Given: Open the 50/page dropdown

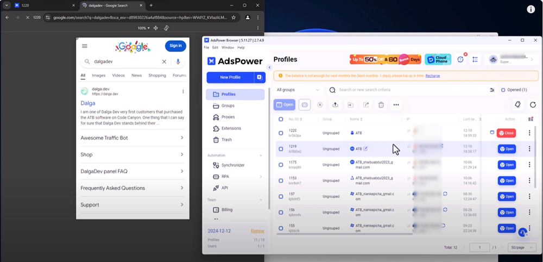Looking at the screenshot, I should 522,247.
